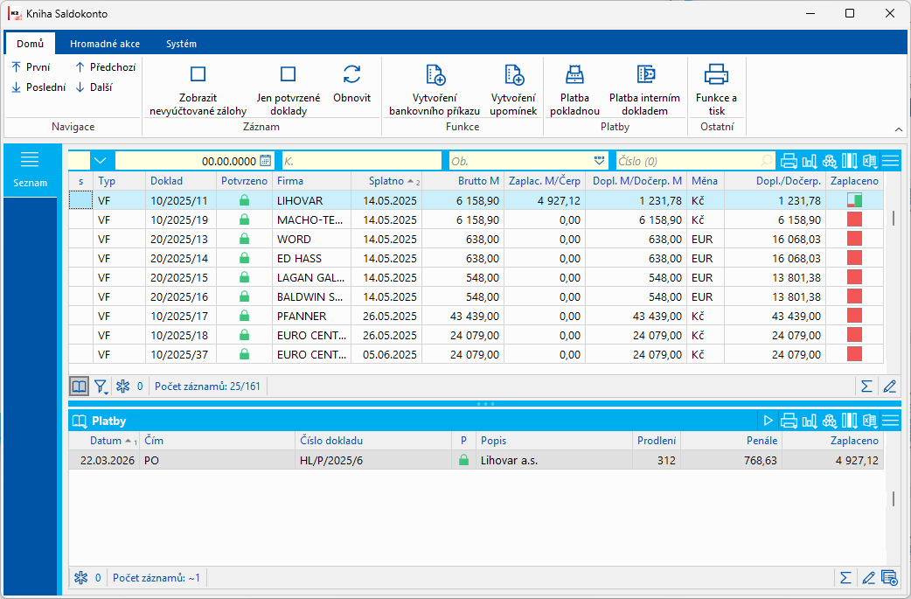Click the sum icon below the main list
The height and width of the screenshot is (599, 911).
866,387
